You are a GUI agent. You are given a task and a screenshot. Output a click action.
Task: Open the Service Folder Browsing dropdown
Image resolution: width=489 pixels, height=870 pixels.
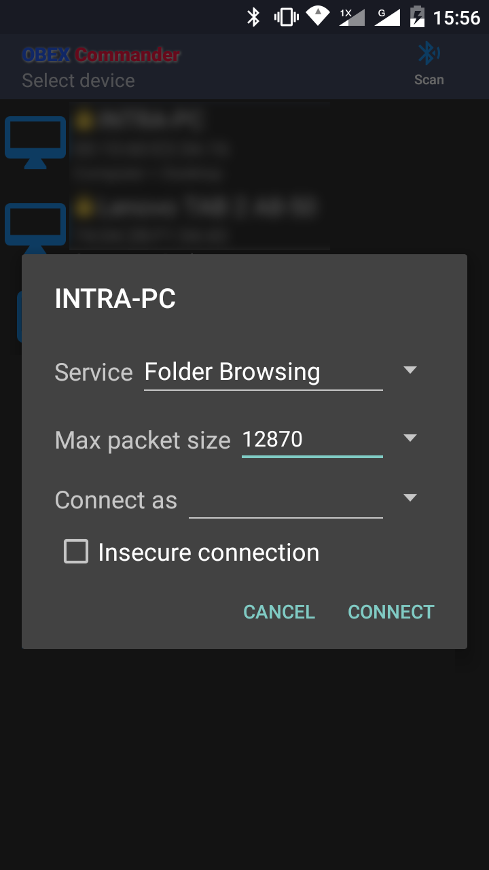[x=264, y=372]
